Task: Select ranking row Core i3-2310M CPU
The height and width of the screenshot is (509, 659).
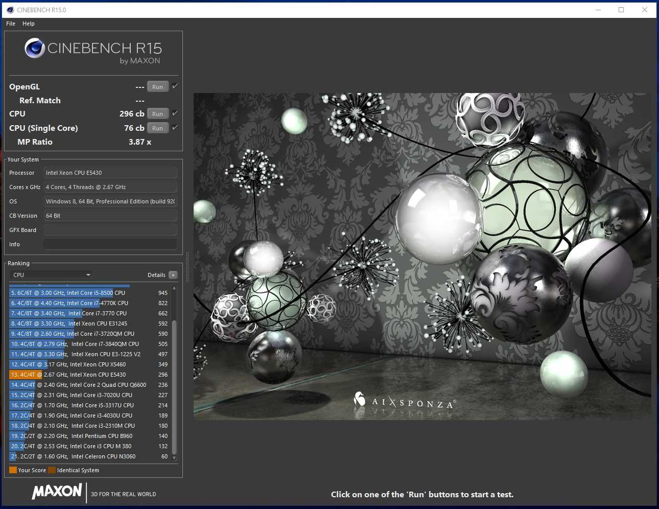Action: coord(89,426)
